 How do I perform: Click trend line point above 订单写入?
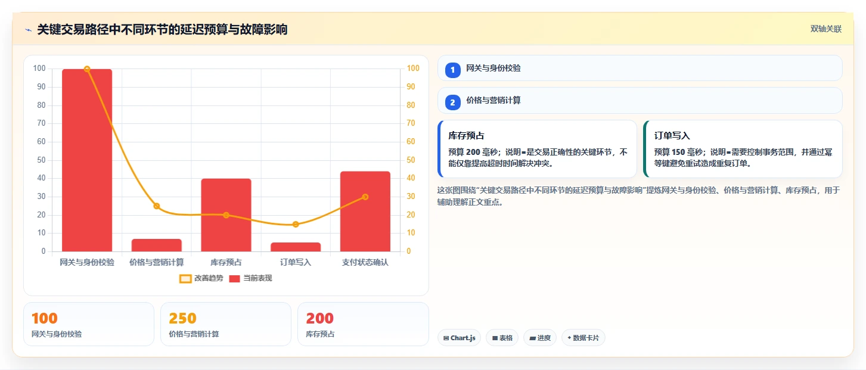296,225
